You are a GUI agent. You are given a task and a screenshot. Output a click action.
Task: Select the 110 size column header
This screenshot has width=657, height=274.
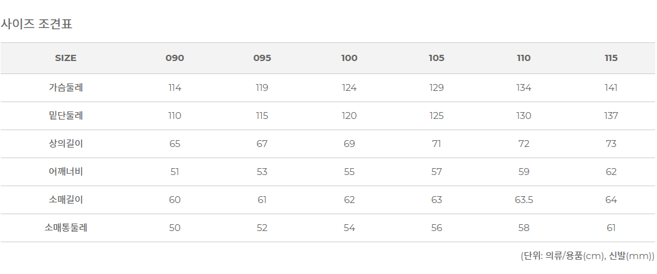(x=524, y=58)
